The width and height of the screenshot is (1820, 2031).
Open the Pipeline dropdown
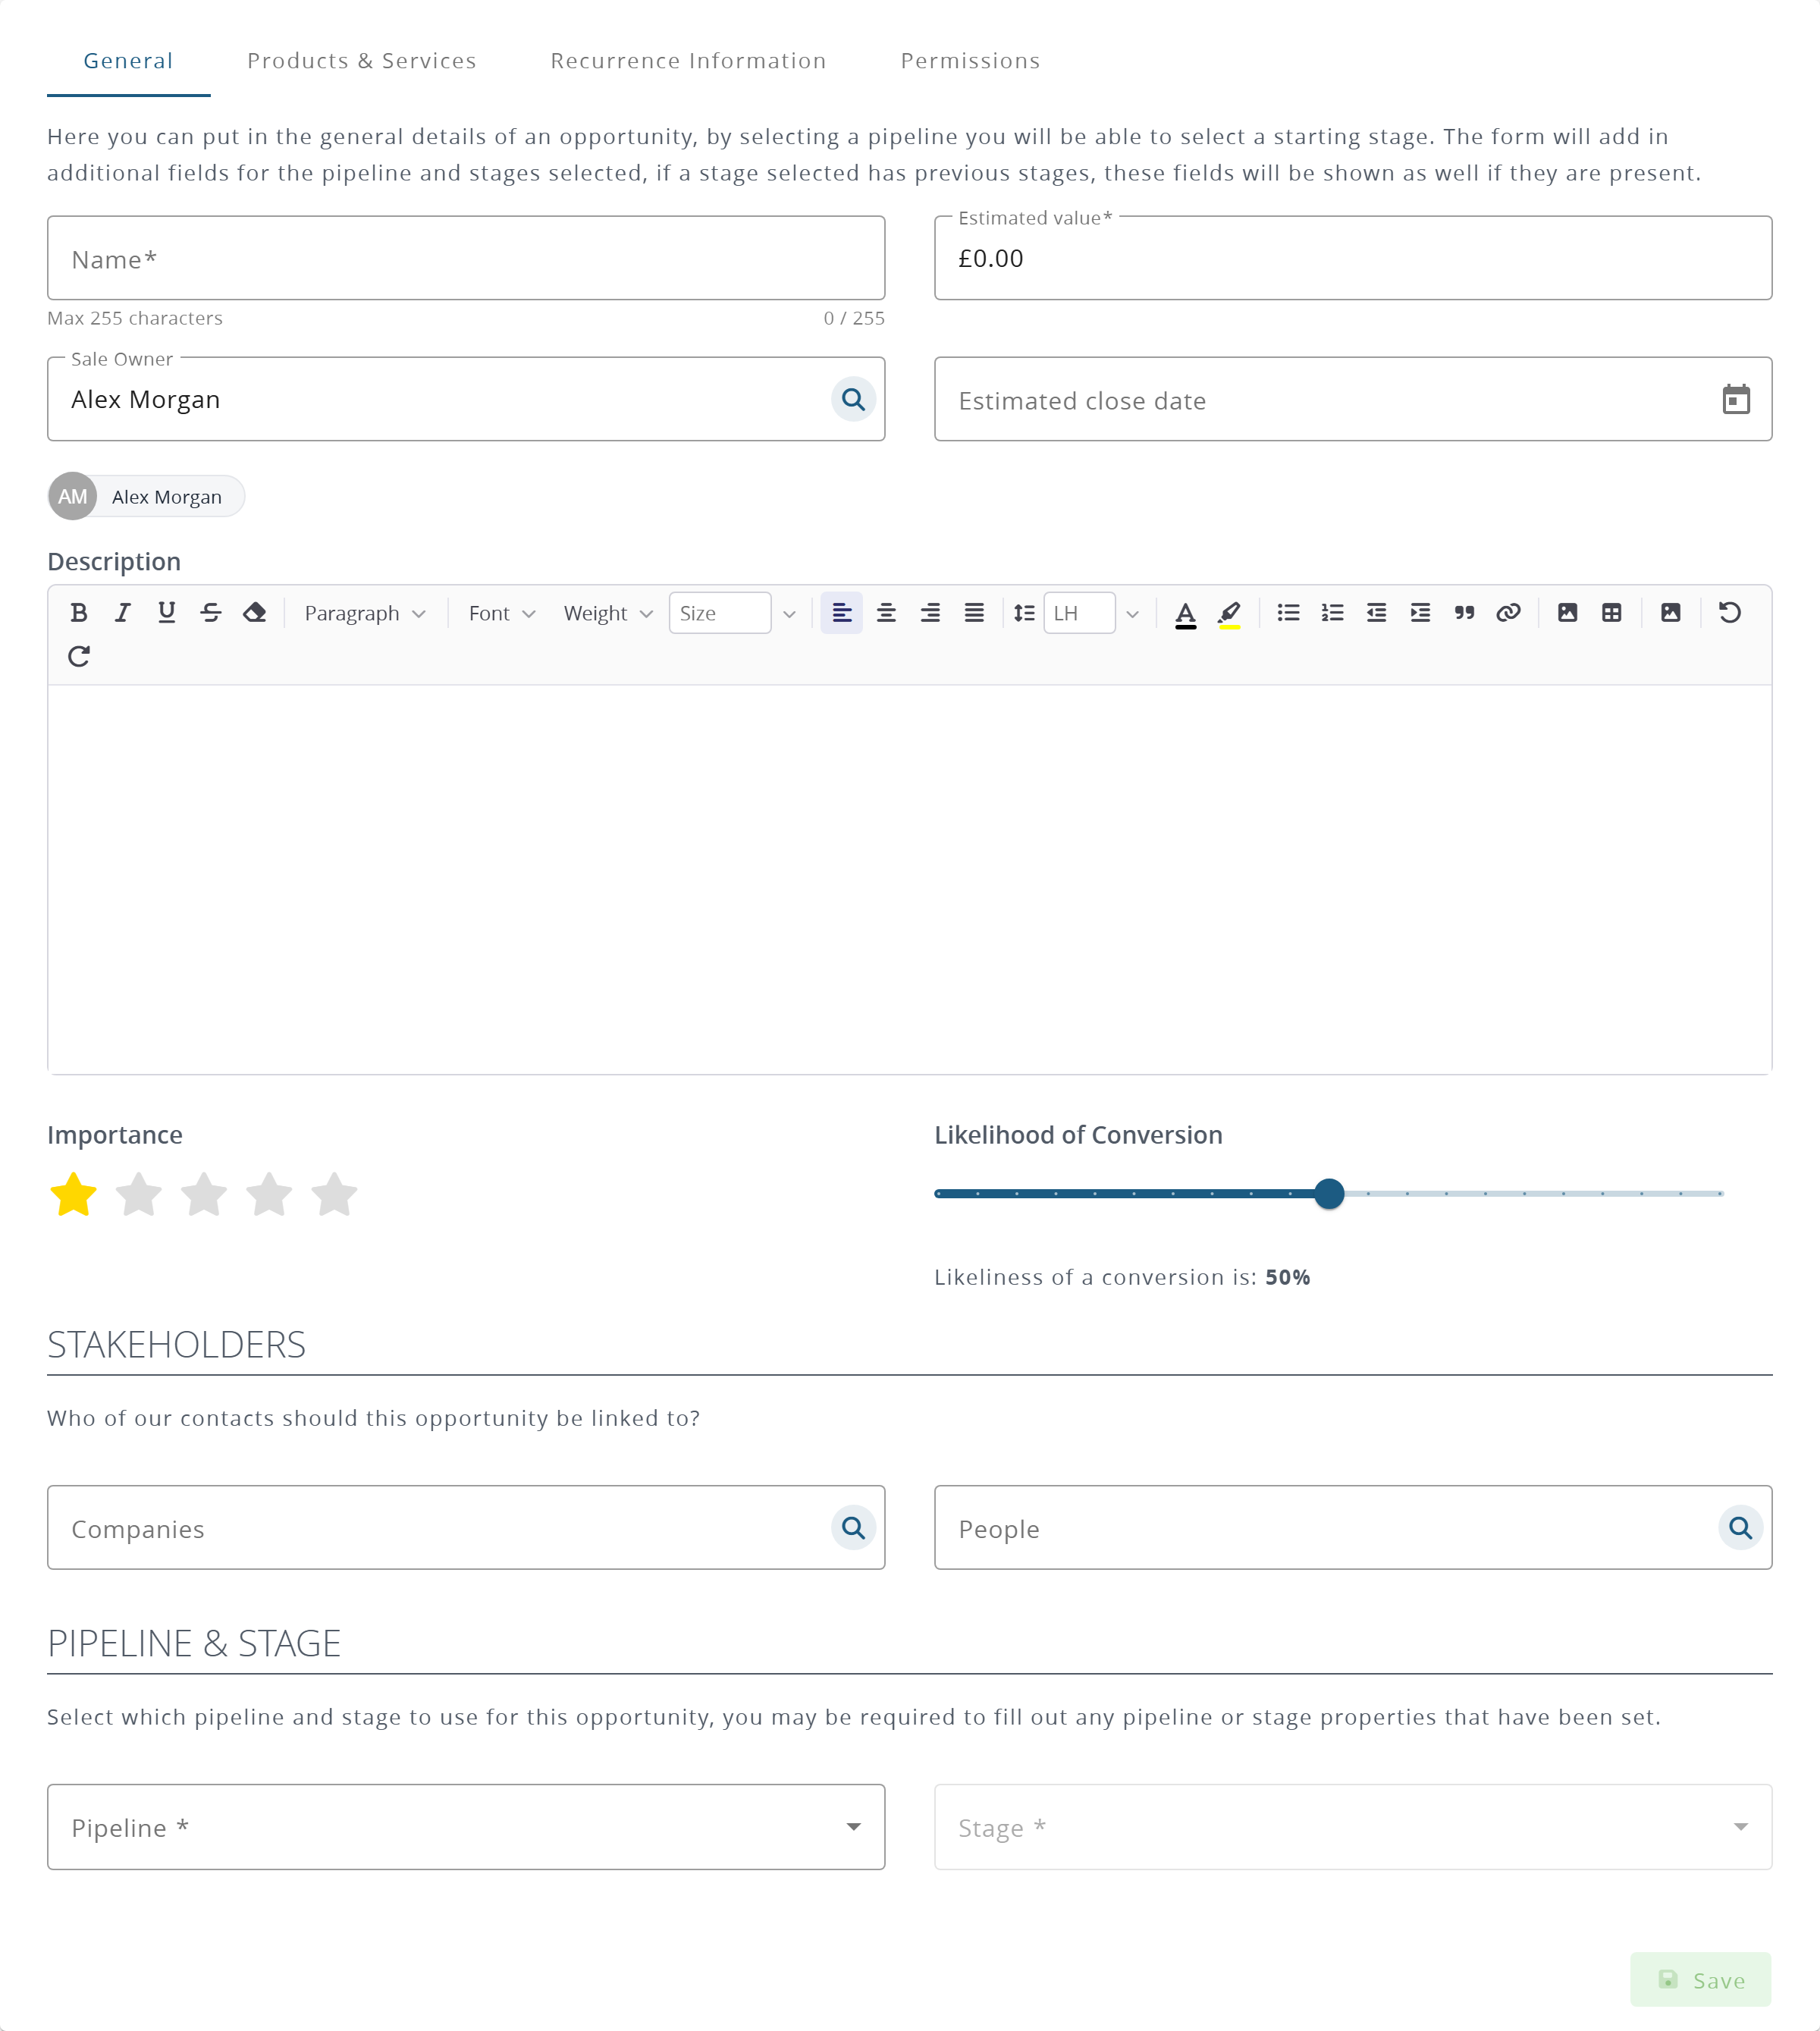(466, 1827)
